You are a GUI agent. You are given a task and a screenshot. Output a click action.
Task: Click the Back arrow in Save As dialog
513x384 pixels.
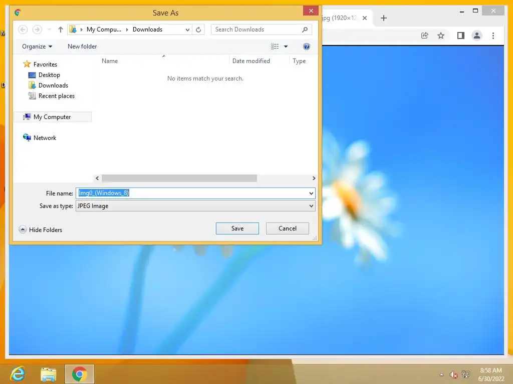[23, 29]
